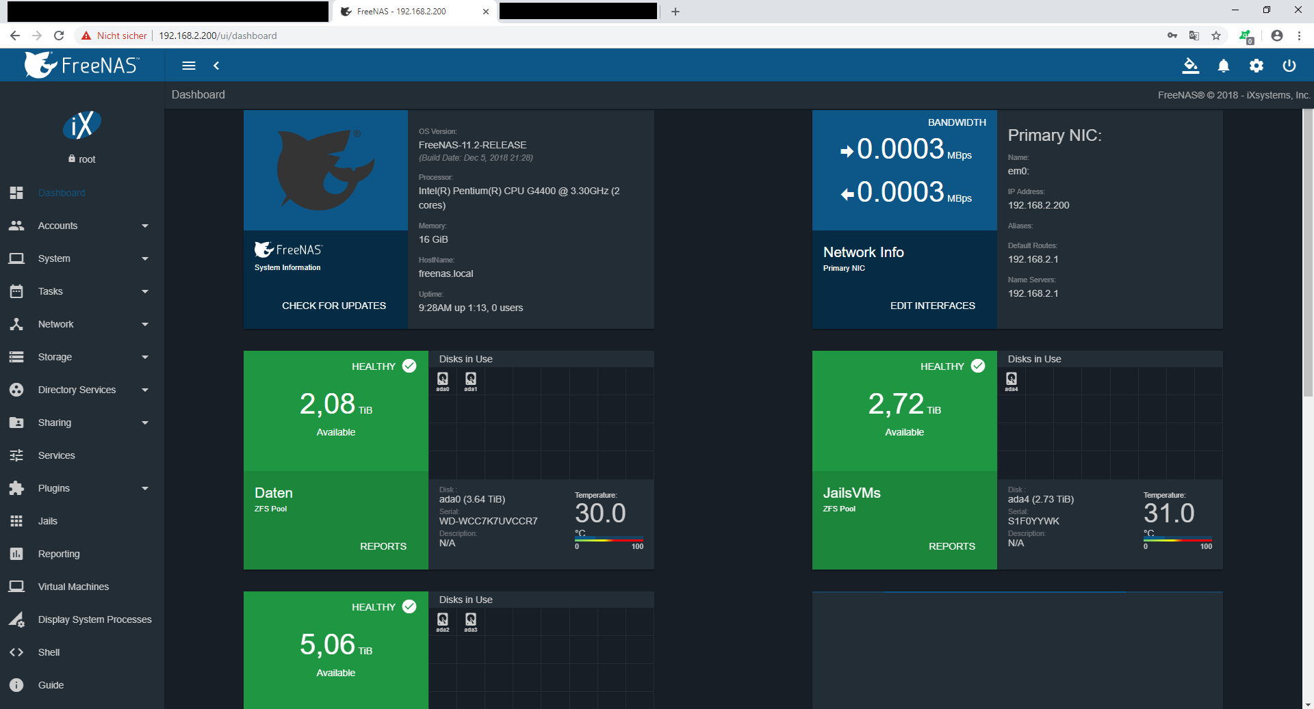The width and height of the screenshot is (1314, 709).
Task: Open the theme paint bucket icon
Action: 1191,66
